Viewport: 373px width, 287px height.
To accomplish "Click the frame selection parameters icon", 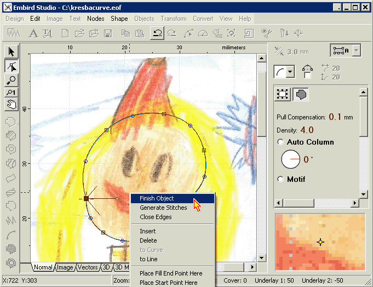I will [282, 94].
